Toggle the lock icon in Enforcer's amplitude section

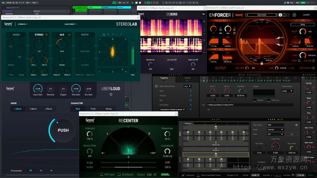(262, 63)
